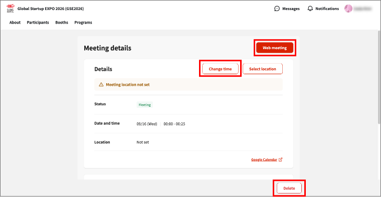The height and width of the screenshot is (197, 381).
Task: Click the Location row label
Action: click(102, 142)
